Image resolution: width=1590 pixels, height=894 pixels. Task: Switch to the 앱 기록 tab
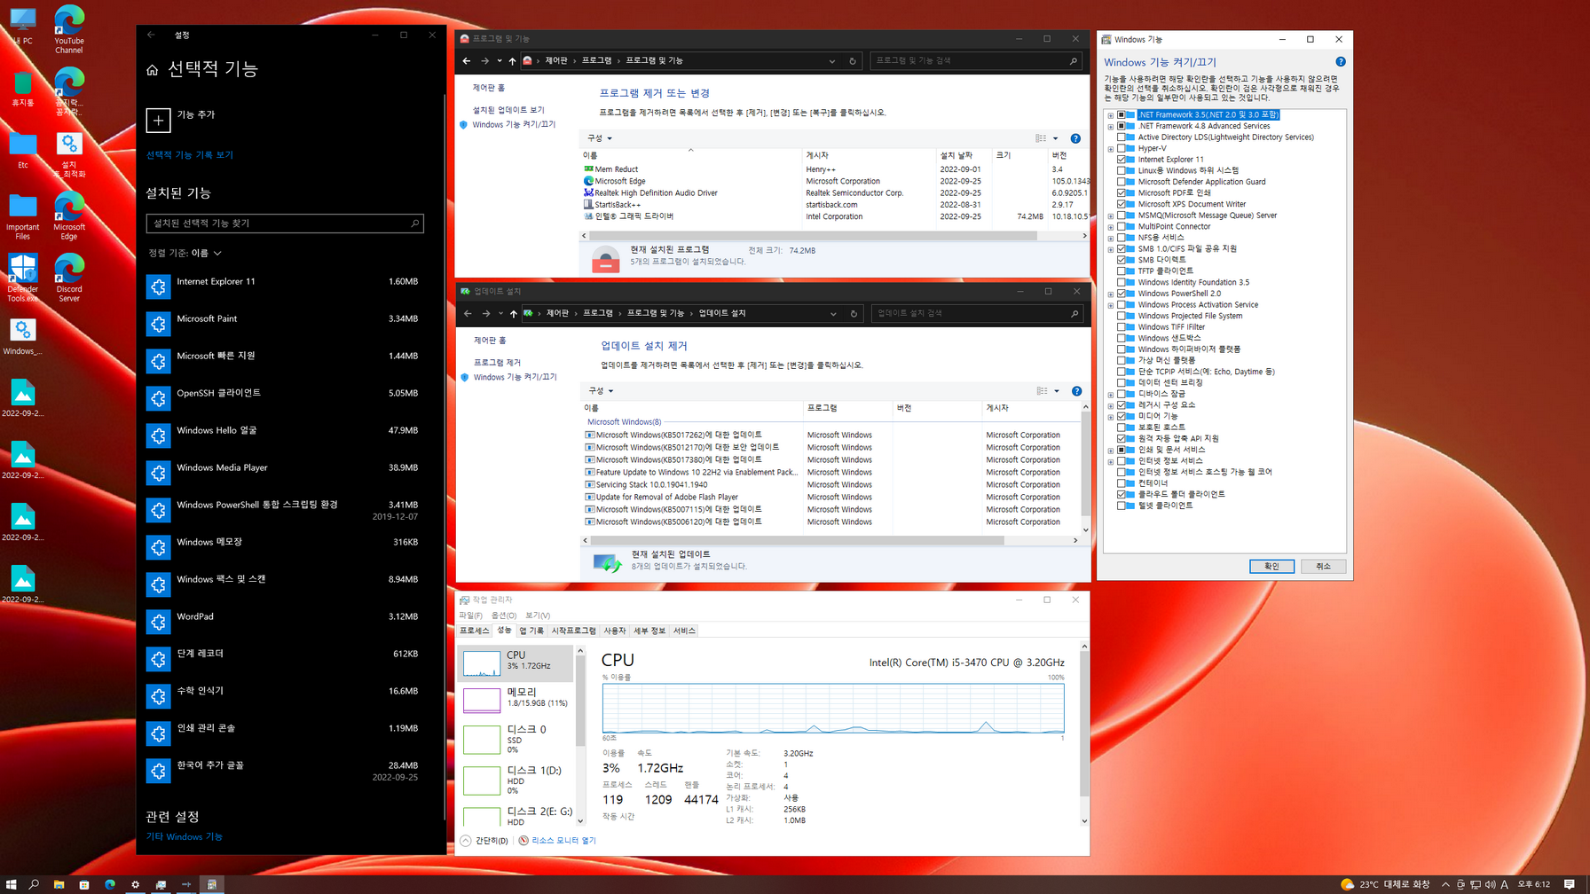tap(531, 631)
